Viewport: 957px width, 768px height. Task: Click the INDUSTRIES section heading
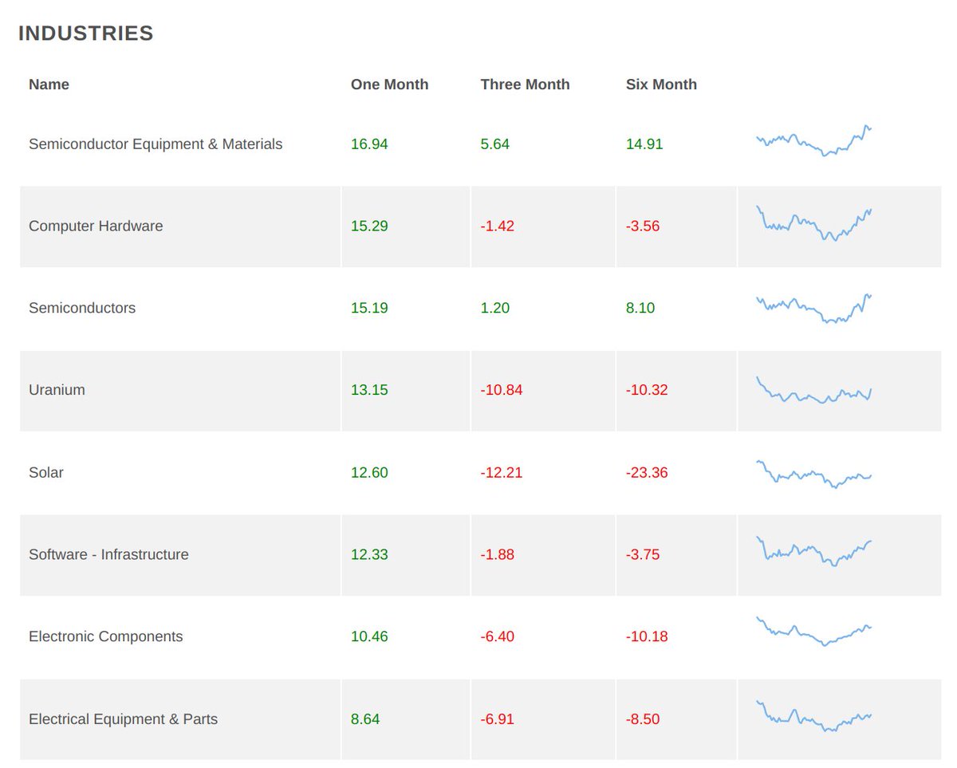coord(85,33)
